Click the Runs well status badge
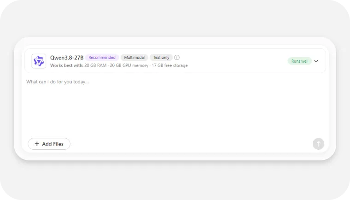 pos(299,61)
